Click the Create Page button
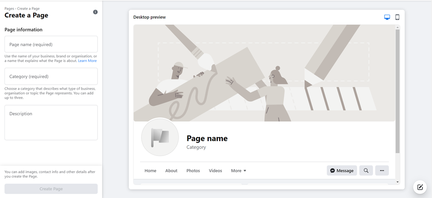Screen dimensions: 432x198 click(51, 189)
